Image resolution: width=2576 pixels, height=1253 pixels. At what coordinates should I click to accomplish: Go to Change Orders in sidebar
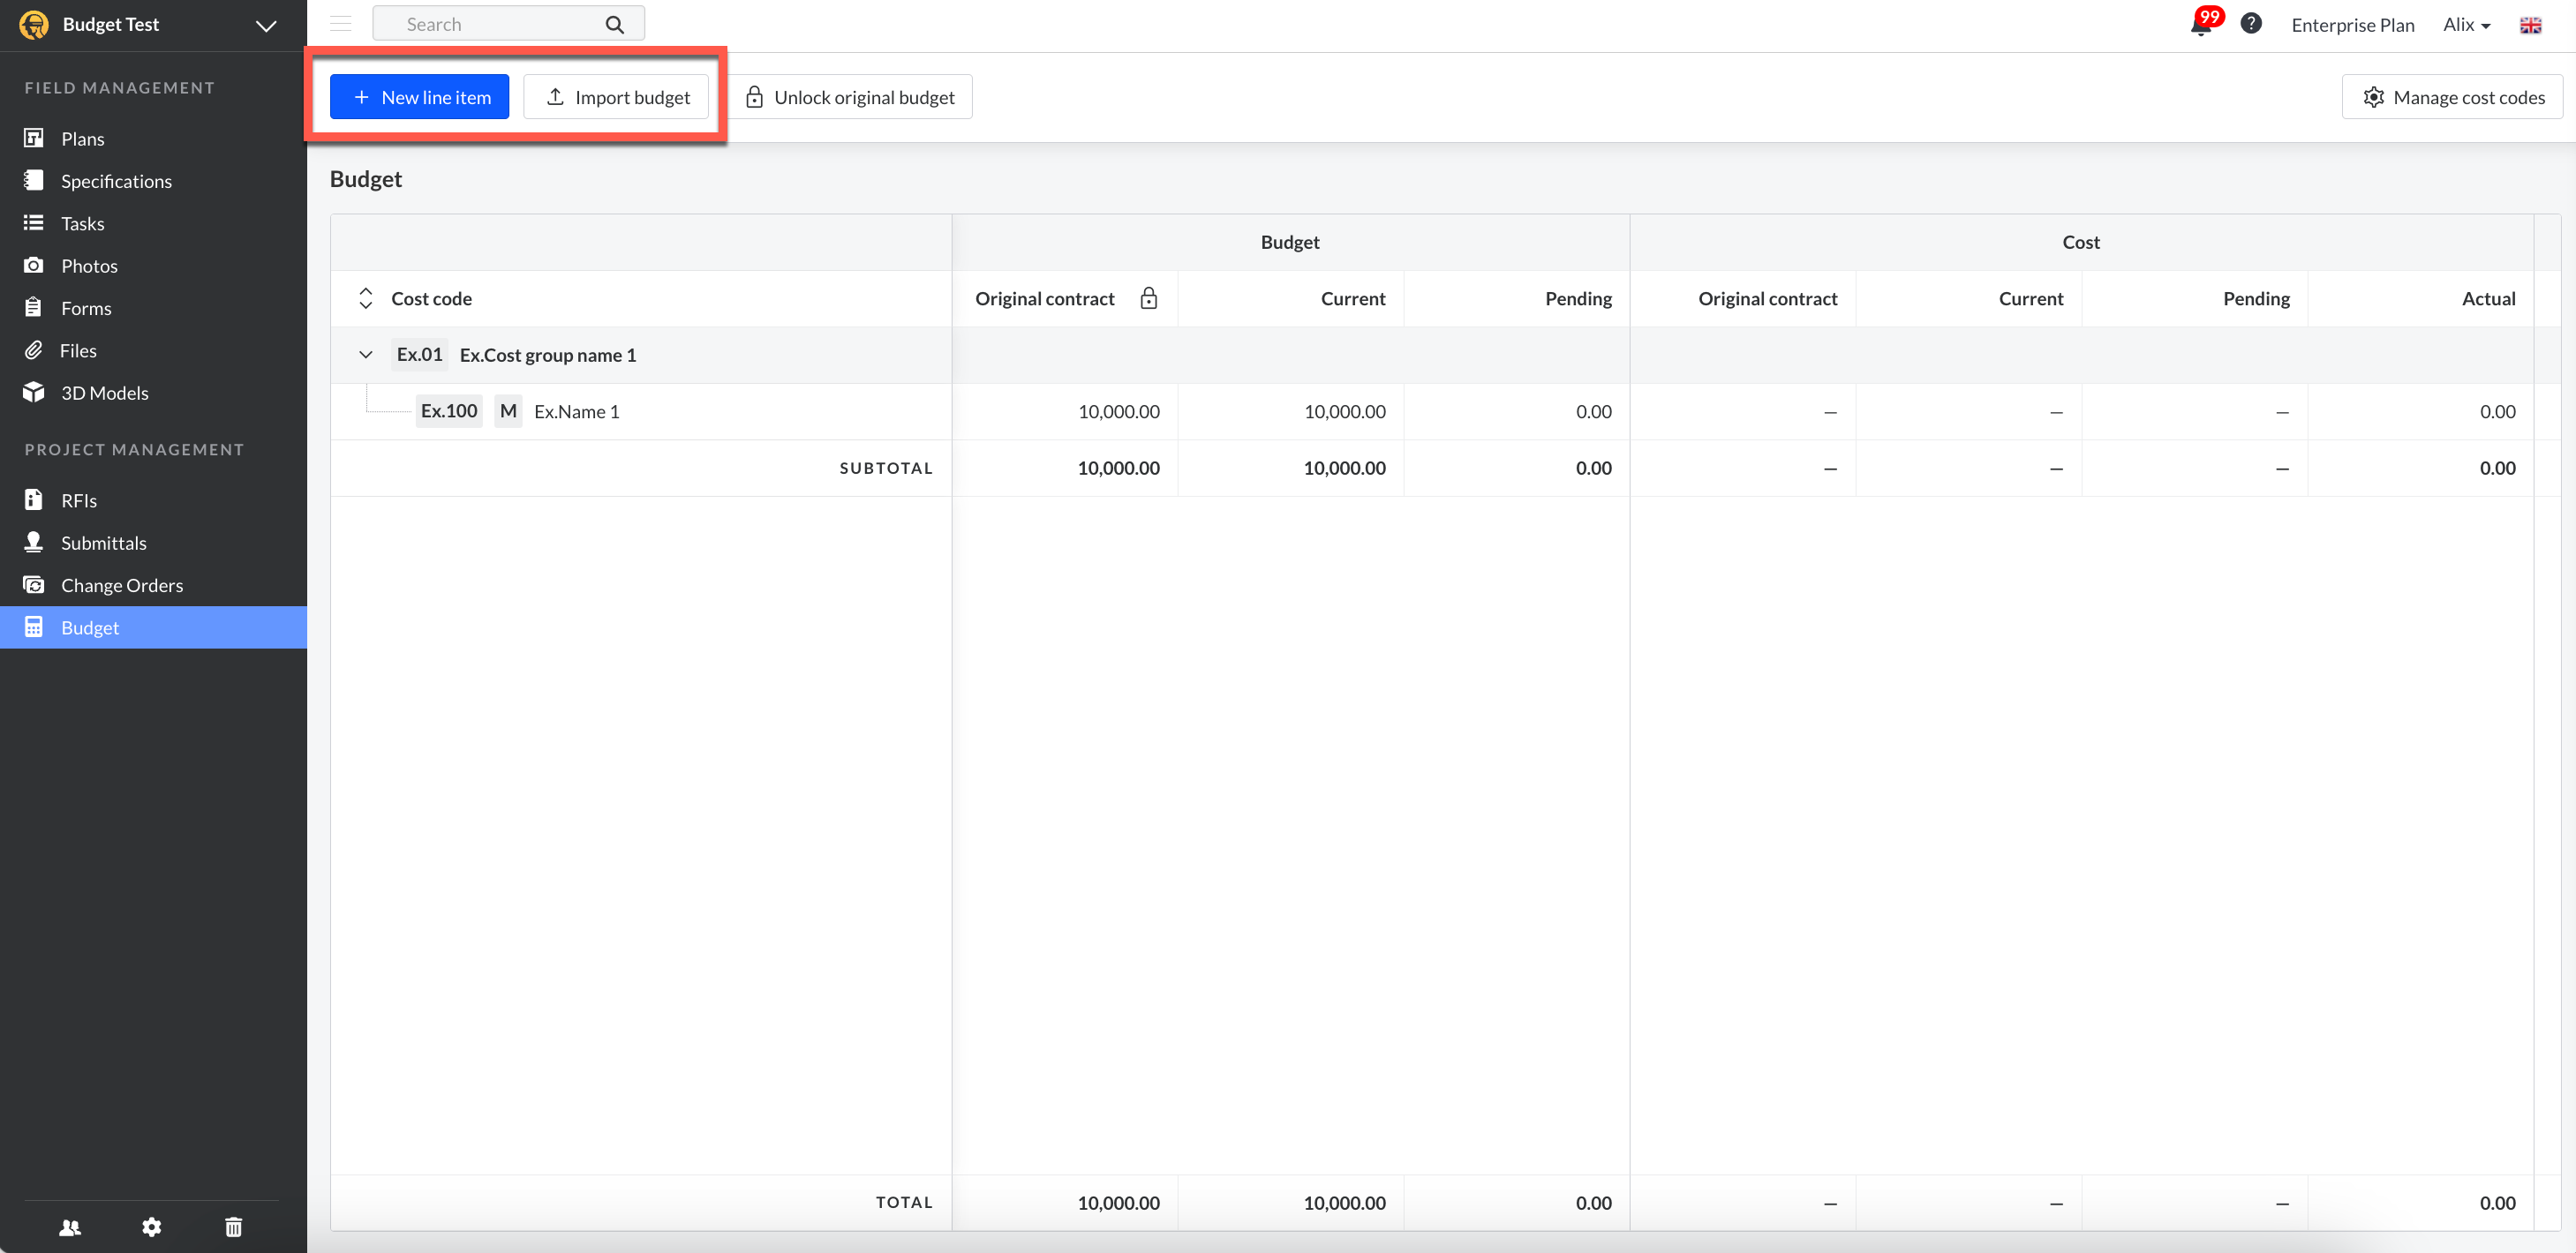[x=122, y=586]
